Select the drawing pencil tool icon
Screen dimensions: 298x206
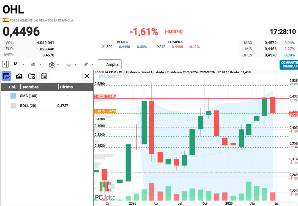tap(86, 64)
